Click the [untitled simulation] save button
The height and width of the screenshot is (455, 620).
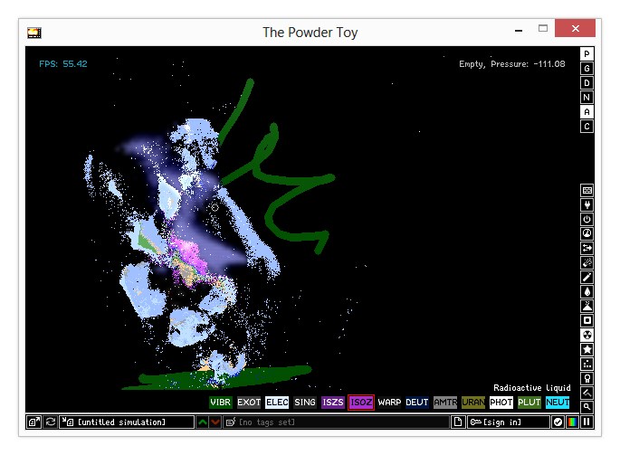pos(127,422)
